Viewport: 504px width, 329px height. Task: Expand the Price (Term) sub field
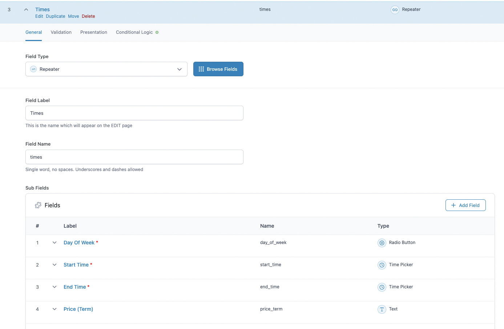coord(55,309)
